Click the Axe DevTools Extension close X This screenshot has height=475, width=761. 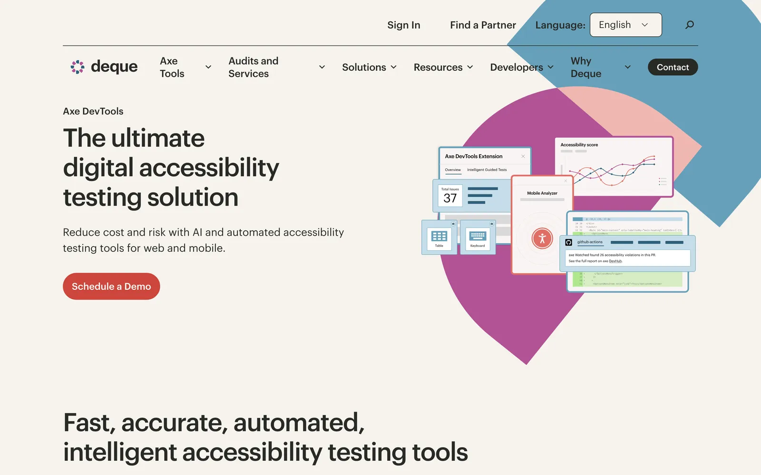tap(523, 156)
